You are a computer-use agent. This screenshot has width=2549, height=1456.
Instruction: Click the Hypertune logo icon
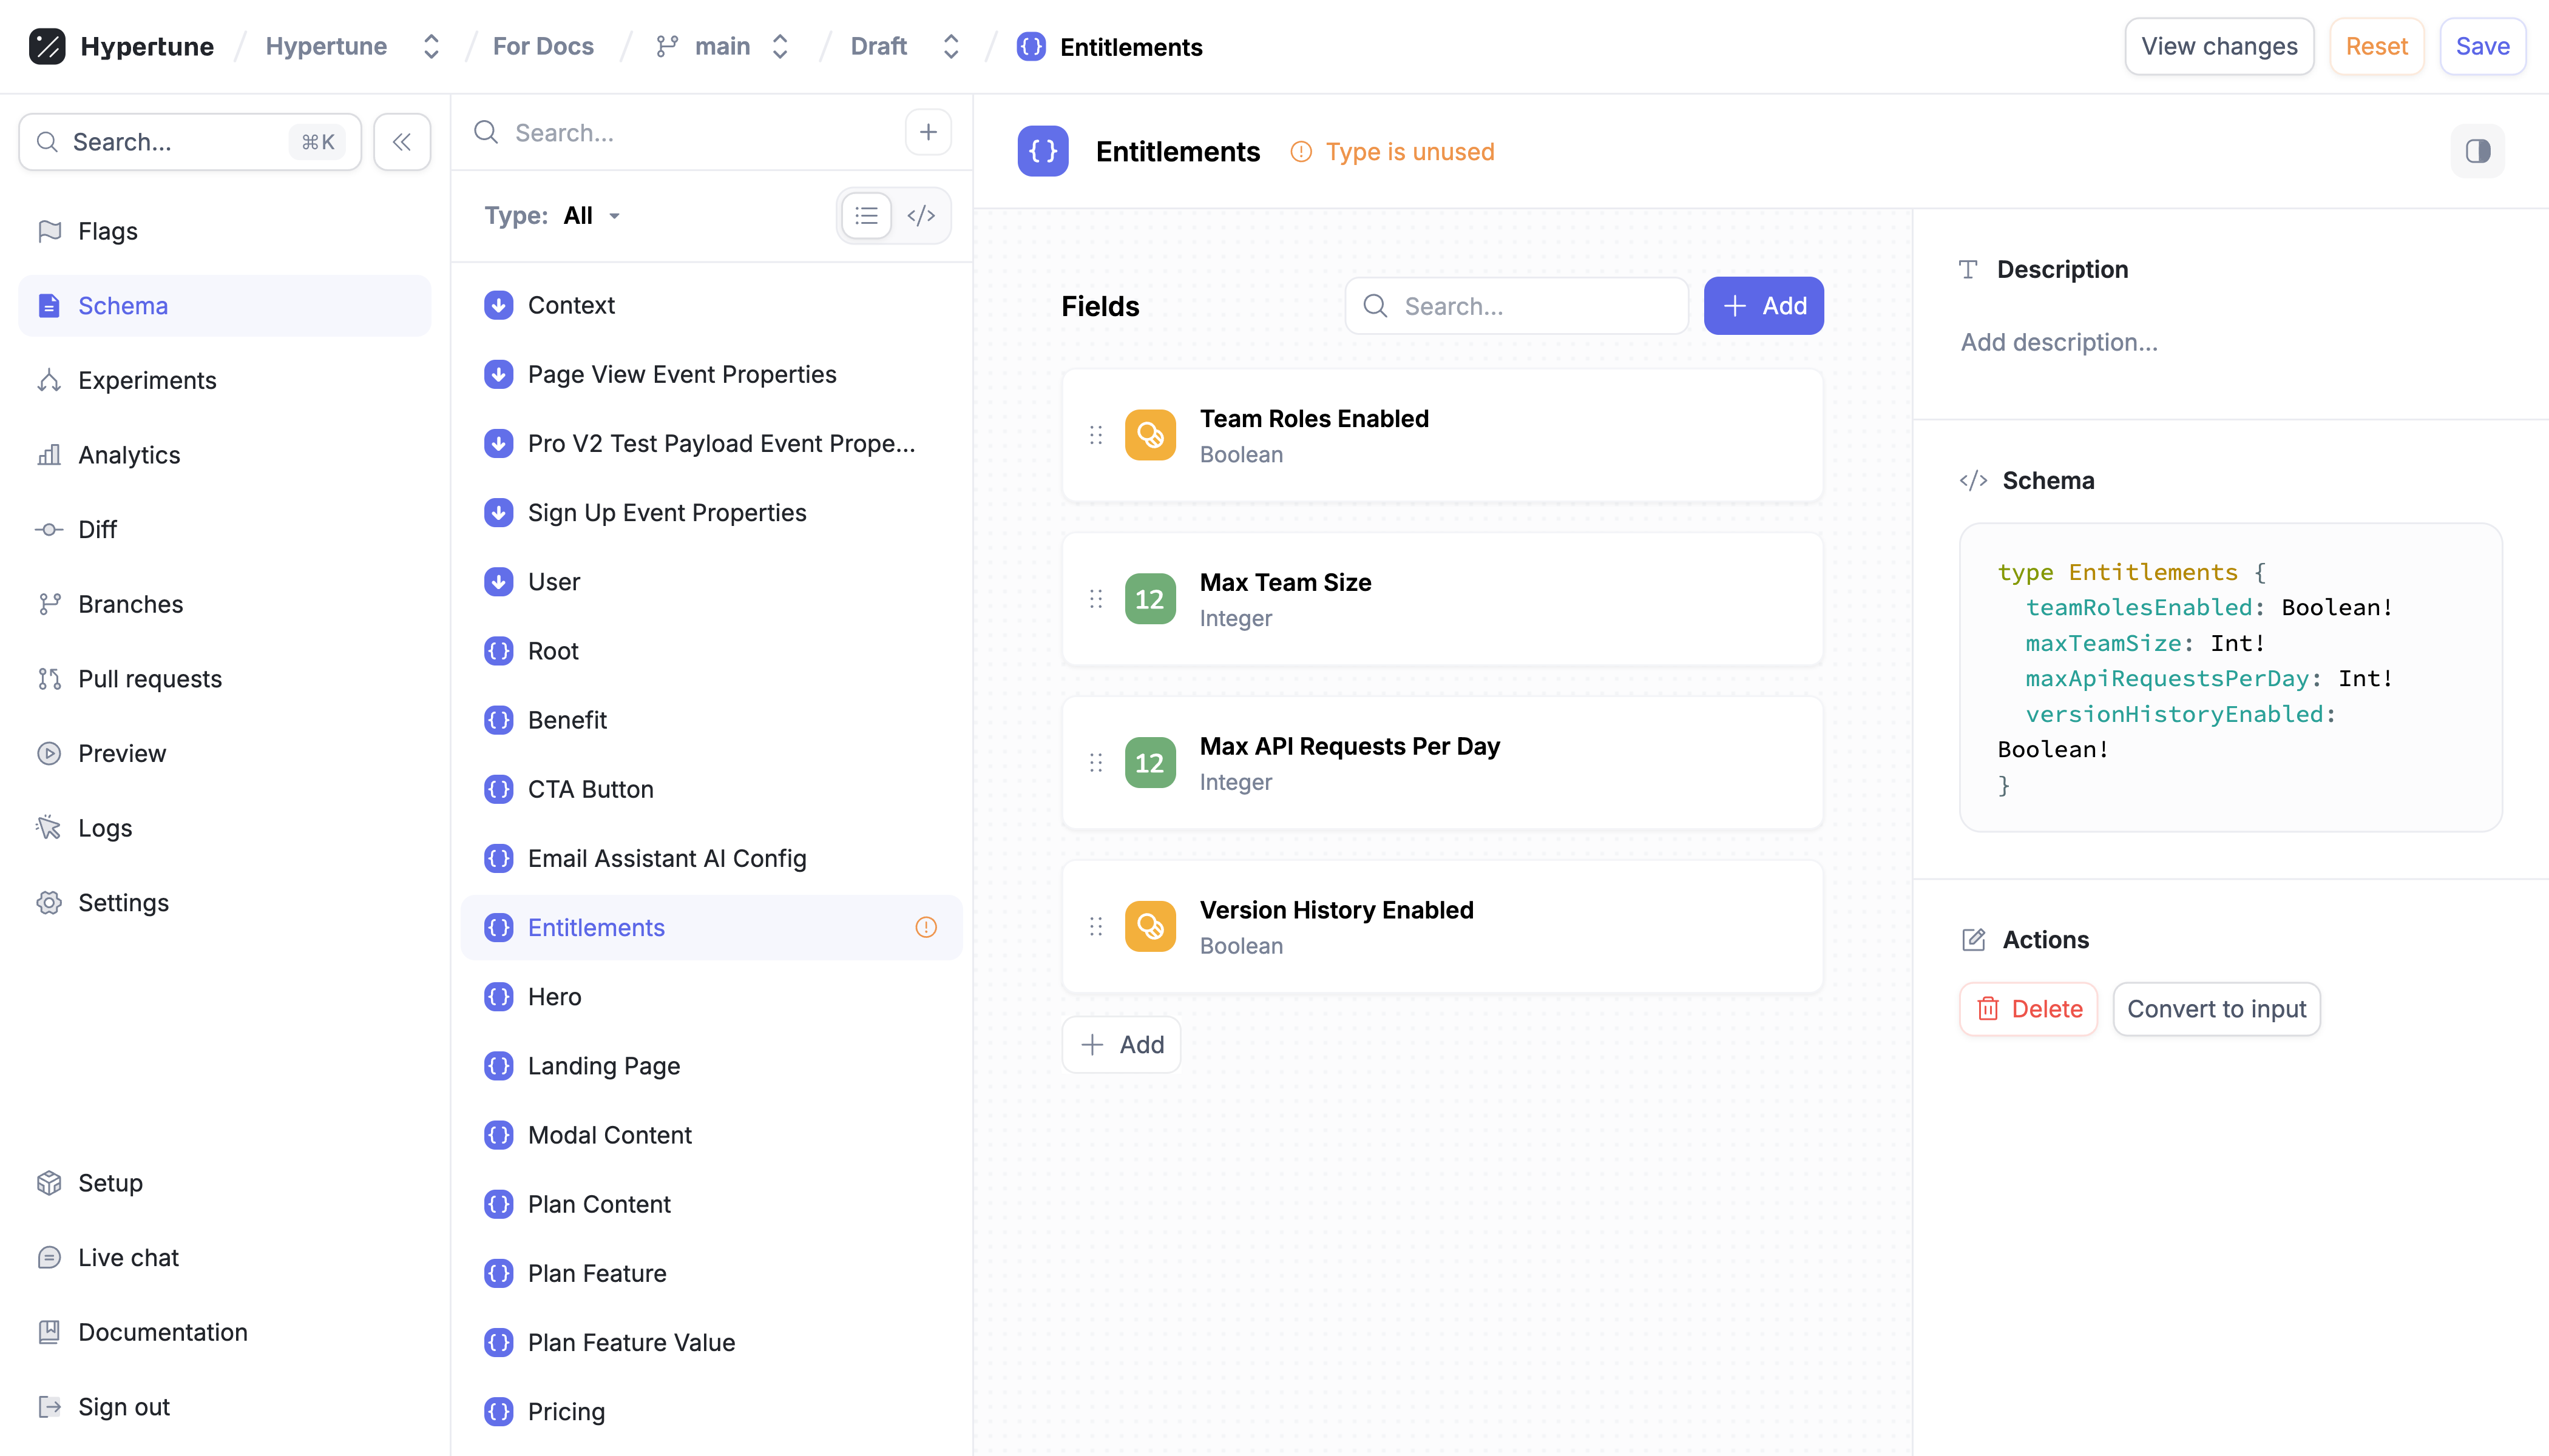pyautogui.click(x=47, y=46)
